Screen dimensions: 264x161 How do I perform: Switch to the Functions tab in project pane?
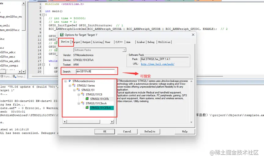pos(6,76)
